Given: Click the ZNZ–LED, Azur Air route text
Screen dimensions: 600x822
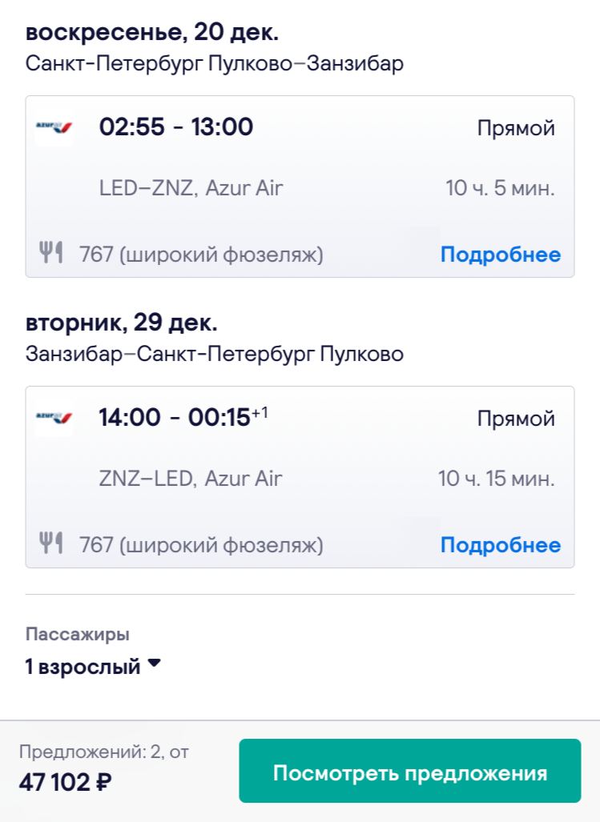Looking at the screenshot, I should (191, 478).
